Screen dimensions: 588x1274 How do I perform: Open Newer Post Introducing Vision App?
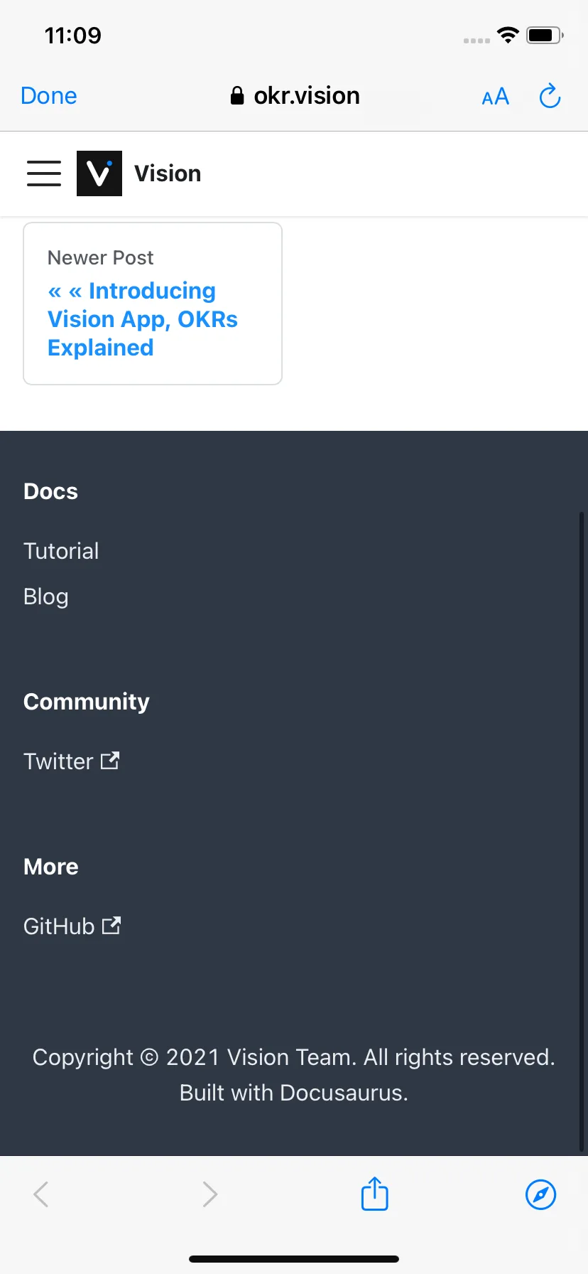[x=153, y=304]
